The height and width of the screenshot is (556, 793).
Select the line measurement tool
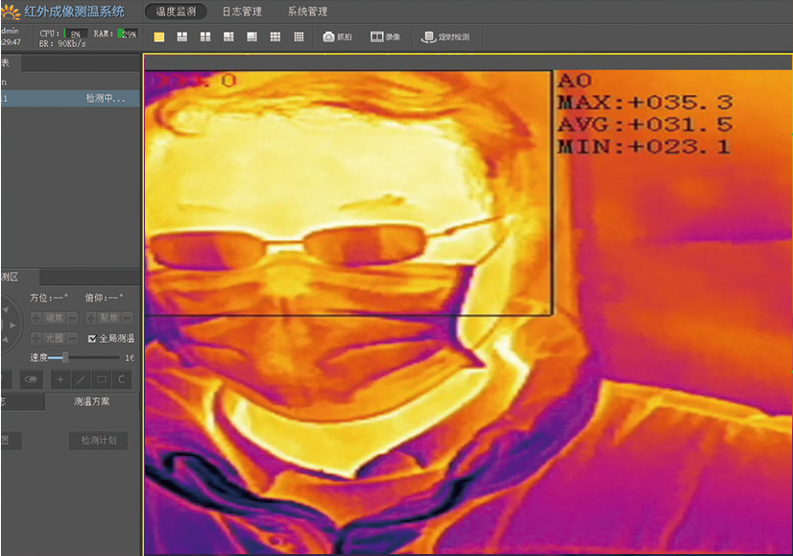[80, 379]
